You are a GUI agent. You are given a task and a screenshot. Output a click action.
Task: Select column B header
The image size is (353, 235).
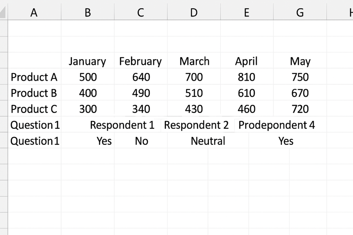88,12
